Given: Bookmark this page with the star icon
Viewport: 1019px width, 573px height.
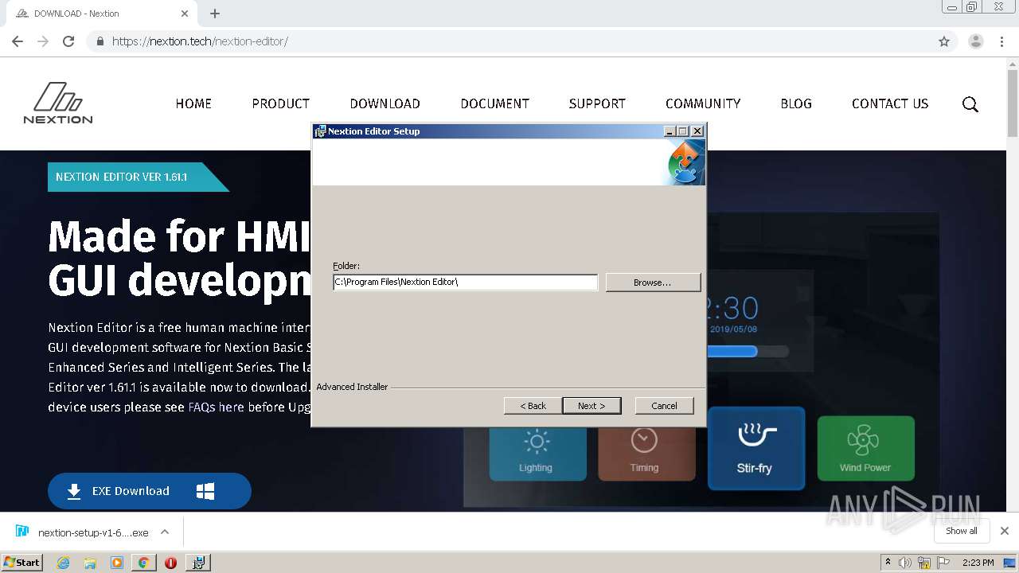Looking at the screenshot, I should click(944, 41).
